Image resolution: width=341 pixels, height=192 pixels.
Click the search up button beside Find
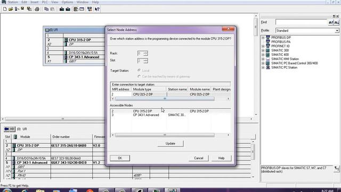pyautogui.click(x=331, y=22)
